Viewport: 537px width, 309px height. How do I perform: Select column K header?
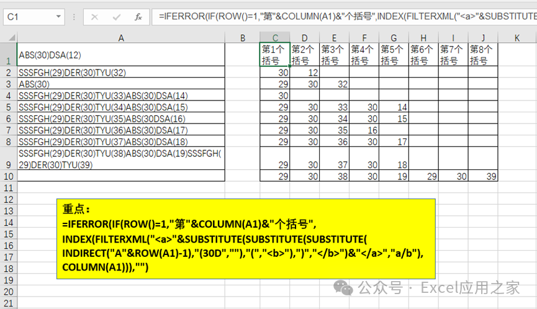pyautogui.click(x=517, y=38)
